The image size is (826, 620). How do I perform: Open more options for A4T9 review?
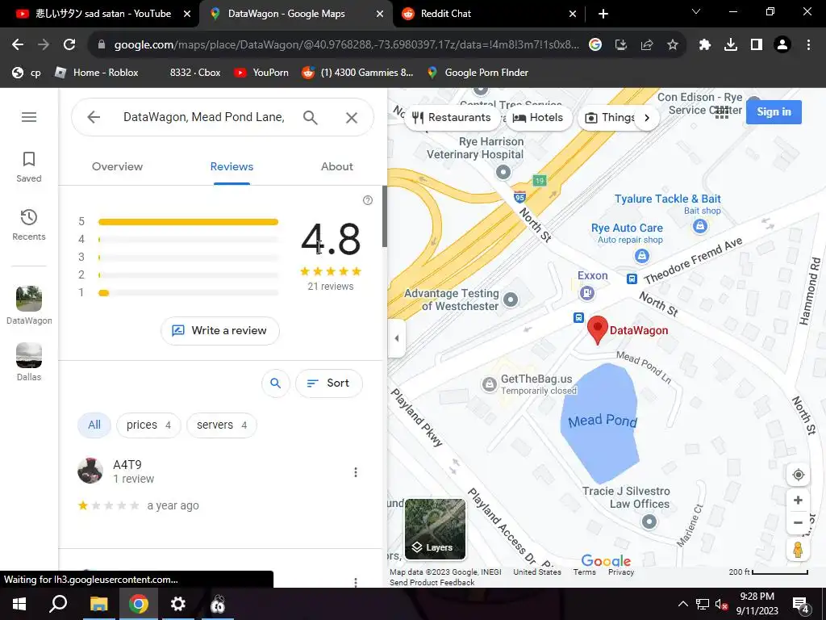tap(356, 472)
